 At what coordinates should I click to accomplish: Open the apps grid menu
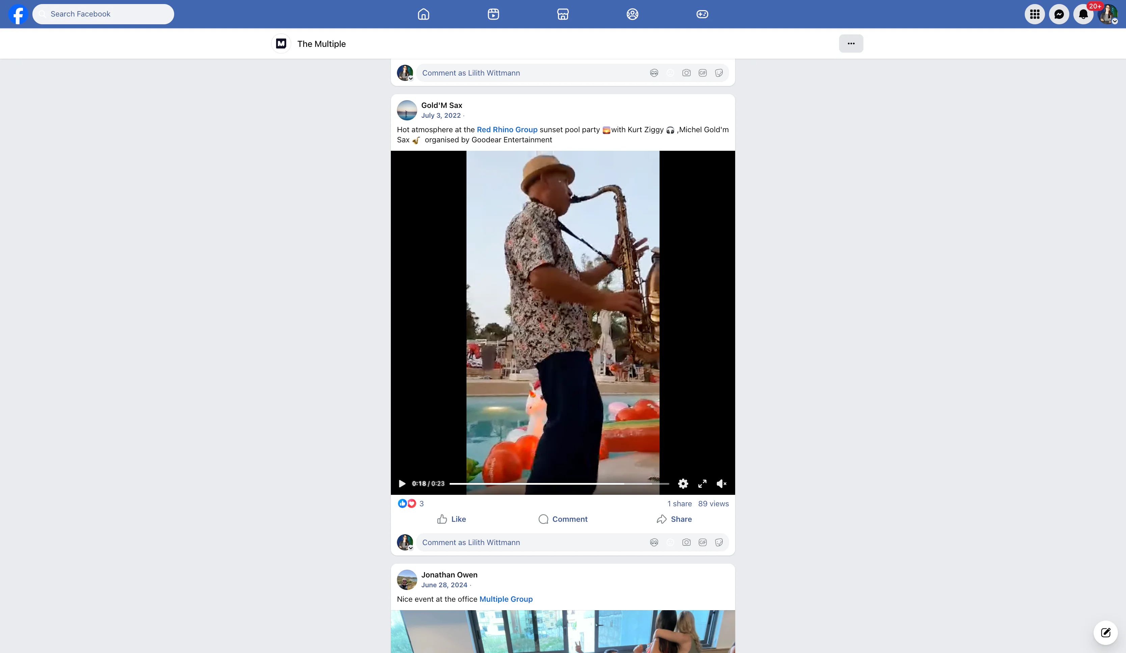1035,14
